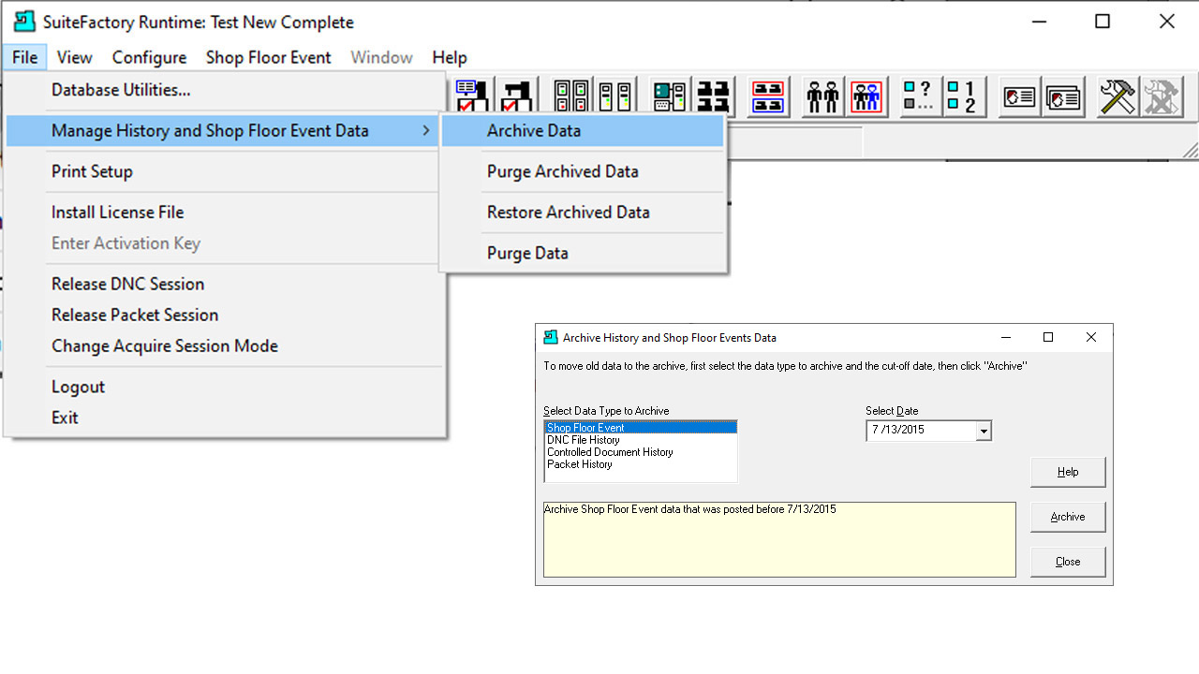
Task: Click the two-cabinet toolbar icon
Action: pos(615,96)
